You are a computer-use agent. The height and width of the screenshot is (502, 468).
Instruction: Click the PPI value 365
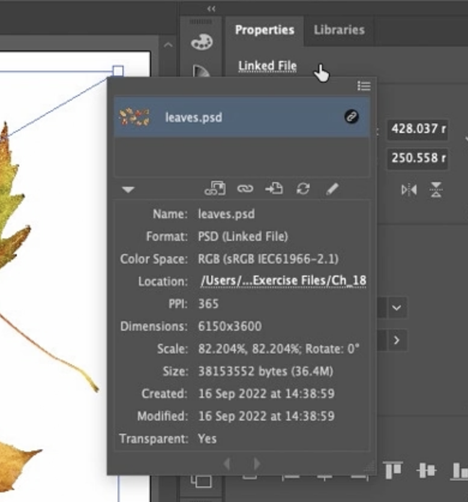point(208,304)
